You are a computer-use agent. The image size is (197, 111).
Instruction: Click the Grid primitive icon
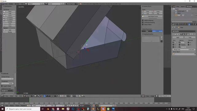click(x=4, y=30)
